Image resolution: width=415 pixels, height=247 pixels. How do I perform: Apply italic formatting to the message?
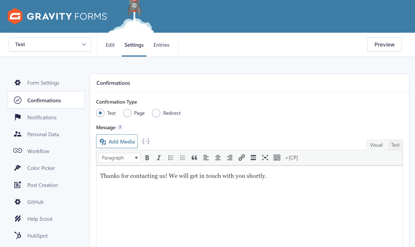click(159, 157)
